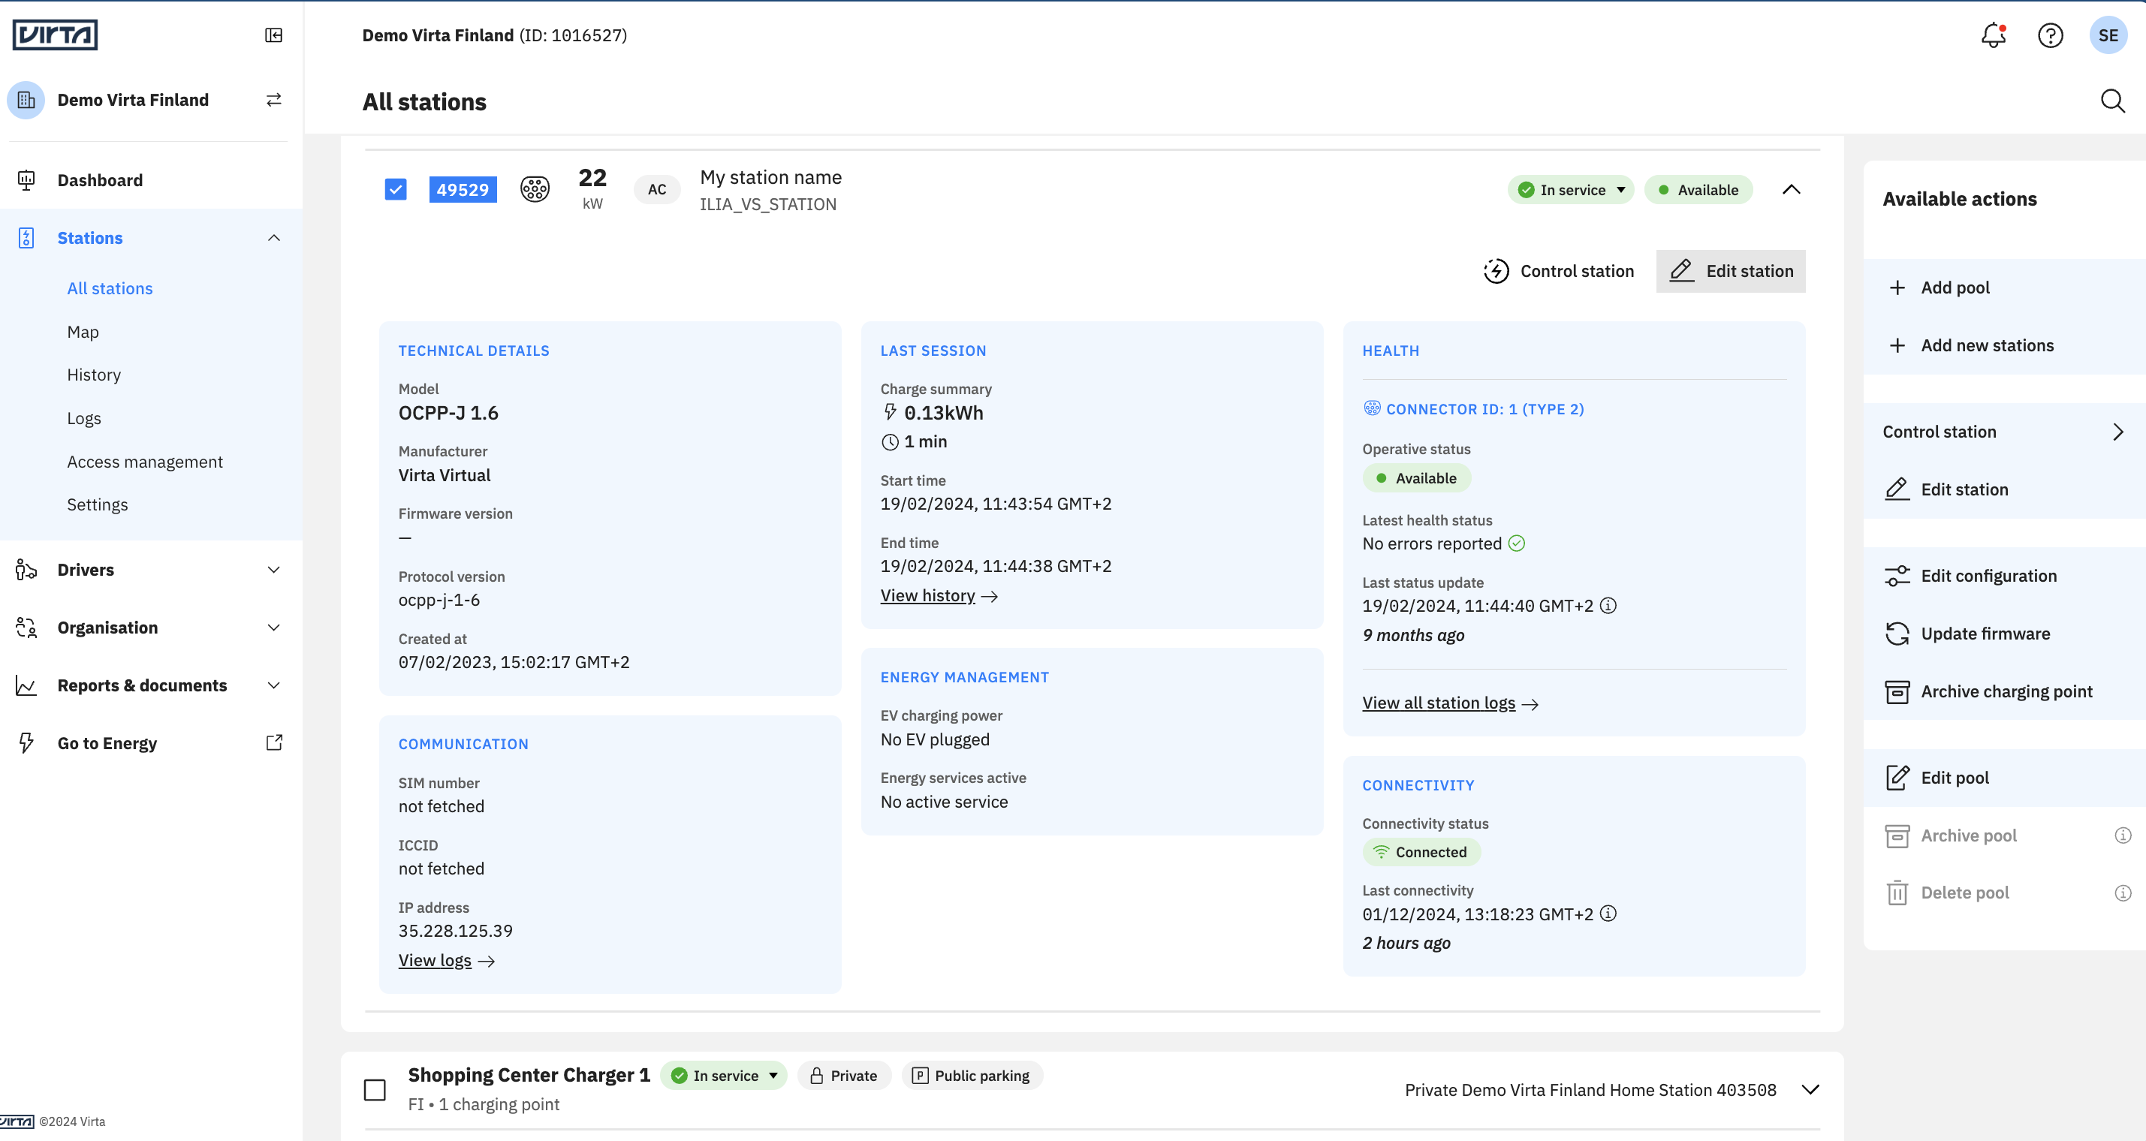The height and width of the screenshot is (1141, 2146).
Task: Click the Demo Virta Finland building icon
Action: point(26,100)
